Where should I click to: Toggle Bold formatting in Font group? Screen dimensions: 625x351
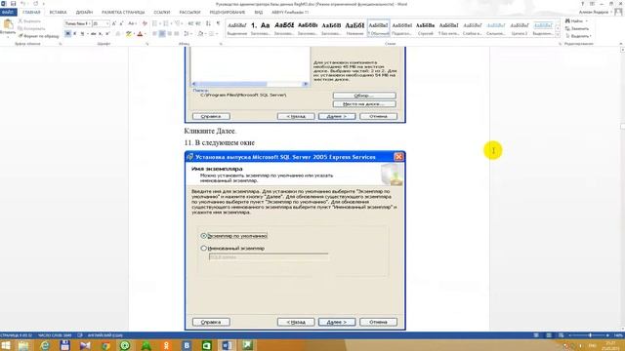67,34
